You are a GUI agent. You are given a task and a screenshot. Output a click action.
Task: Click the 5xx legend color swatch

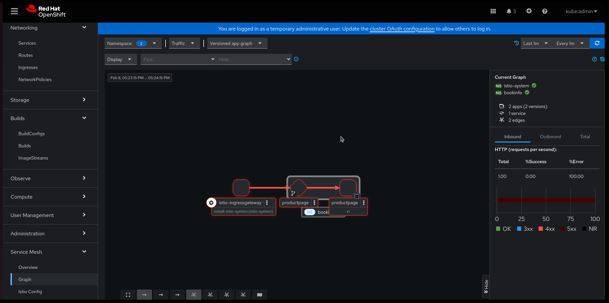pos(563,229)
